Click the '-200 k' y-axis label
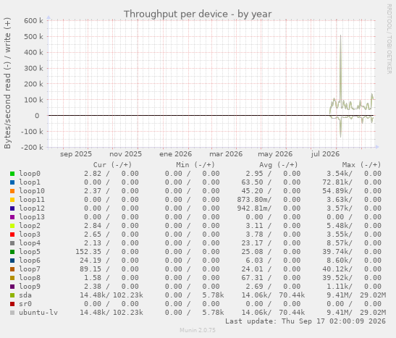Image resolution: width=396 pixels, height=338 pixels. [32, 147]
